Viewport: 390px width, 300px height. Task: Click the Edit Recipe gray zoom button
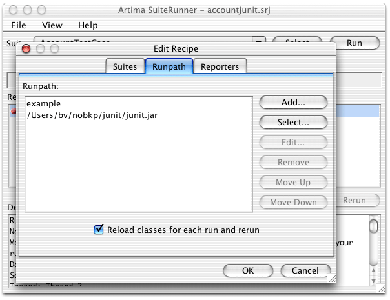[x=54, y=48]
